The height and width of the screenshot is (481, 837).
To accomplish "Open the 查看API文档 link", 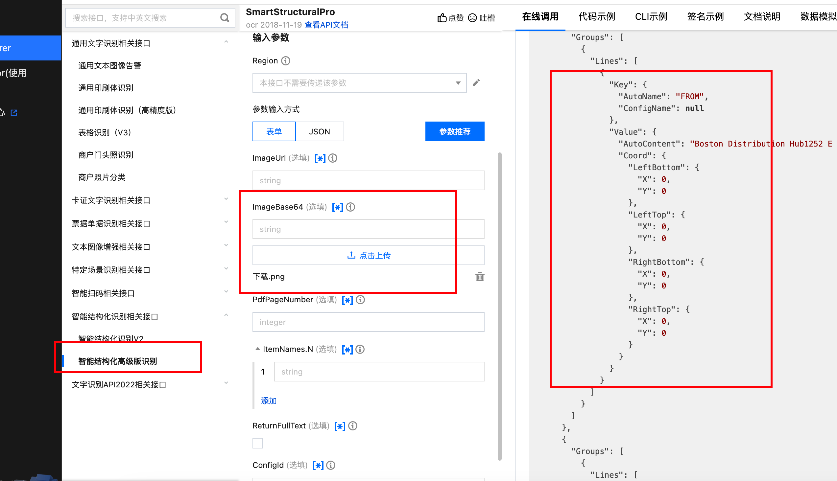I will tap(326, 25).
